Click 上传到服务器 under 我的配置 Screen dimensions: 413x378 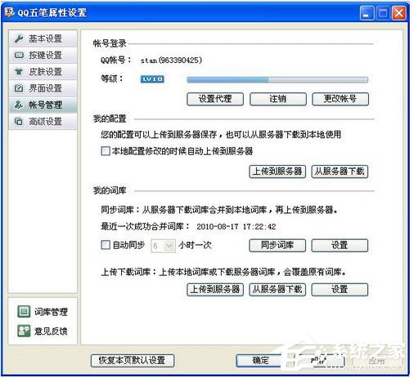[277, 171]
